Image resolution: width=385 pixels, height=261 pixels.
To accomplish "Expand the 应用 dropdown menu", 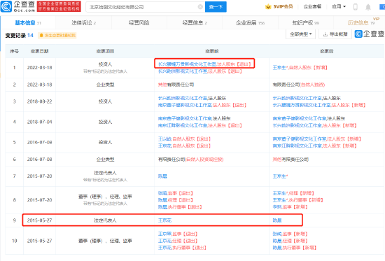I will pyautogui.click(x=339, y=6).
